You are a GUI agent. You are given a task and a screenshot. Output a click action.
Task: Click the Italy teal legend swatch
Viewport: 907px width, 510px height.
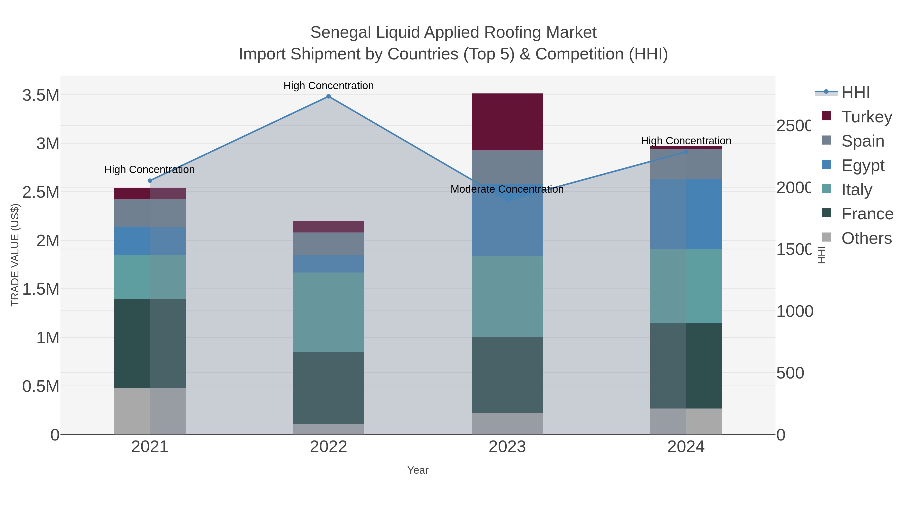tap(826, 189)
